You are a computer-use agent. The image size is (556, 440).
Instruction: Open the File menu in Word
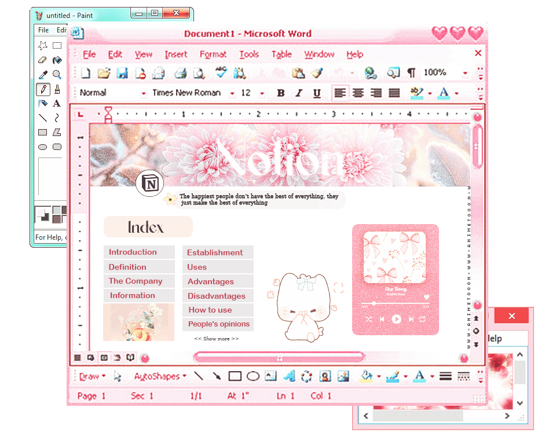pyautogui.click(x=89, y=54)
